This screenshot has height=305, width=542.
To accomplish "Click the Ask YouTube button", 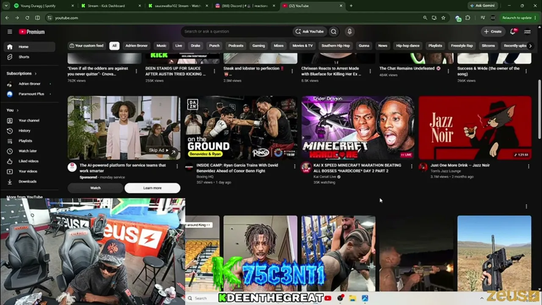I will pos(310,31).
